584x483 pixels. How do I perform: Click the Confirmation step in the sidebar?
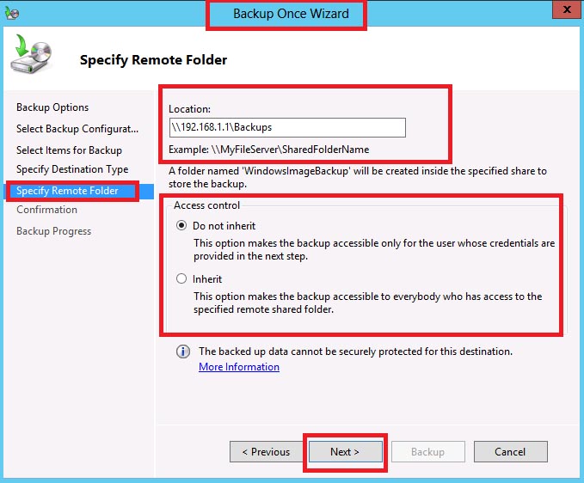click(46, 210)
